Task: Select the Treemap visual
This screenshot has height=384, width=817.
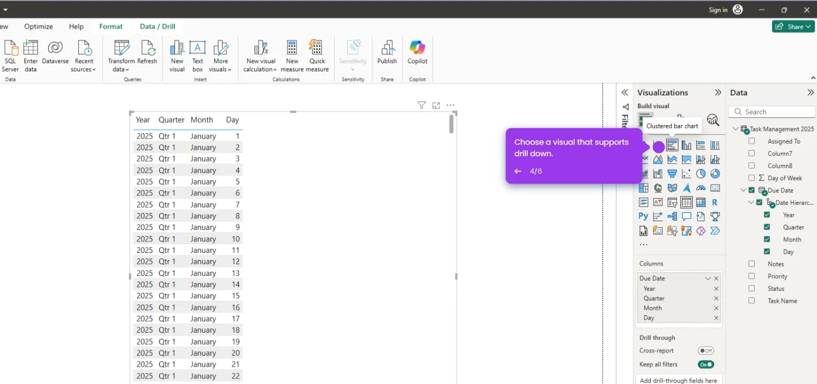Action: (x=644, y=188)
